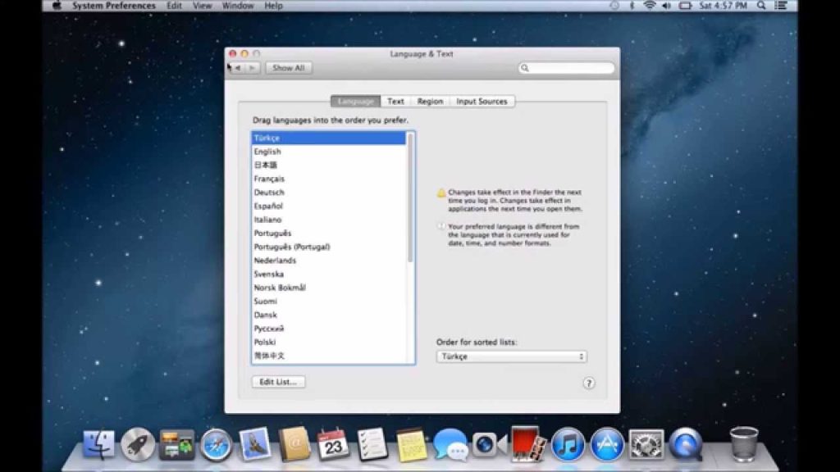
Task: Open FaceTime camera icon in Dock
Action: (x=489, y=444)
